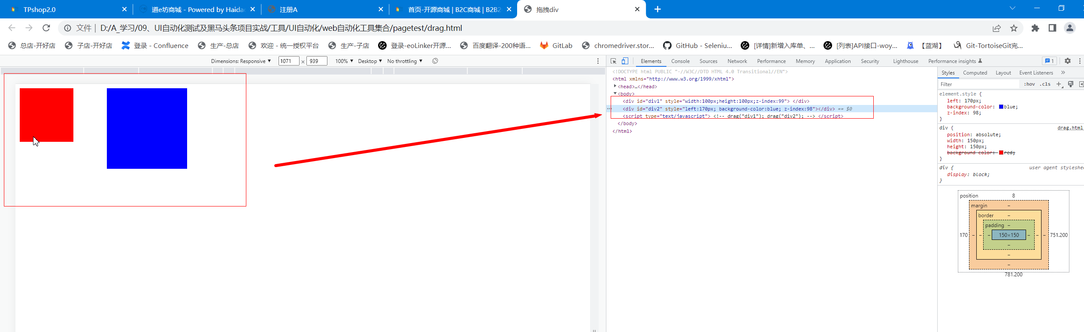Open the Lighthouse panel tab

point(905,61)
